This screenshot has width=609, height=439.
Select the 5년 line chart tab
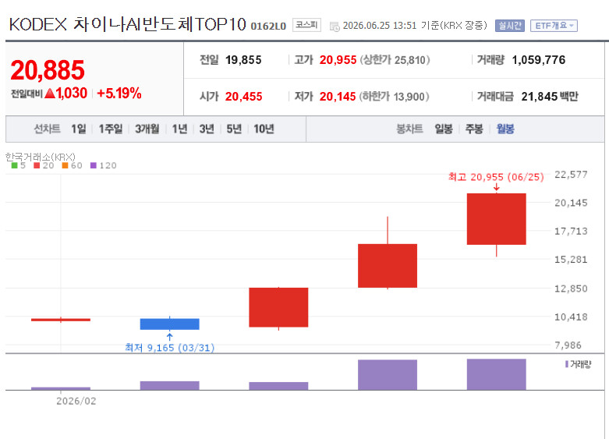(234, 129)
